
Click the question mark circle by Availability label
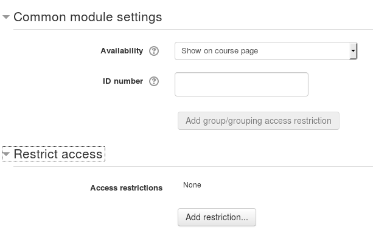(x=154, y=51)
